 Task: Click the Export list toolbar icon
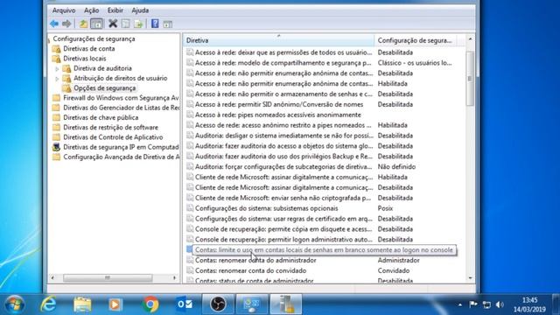coord(138,24)
